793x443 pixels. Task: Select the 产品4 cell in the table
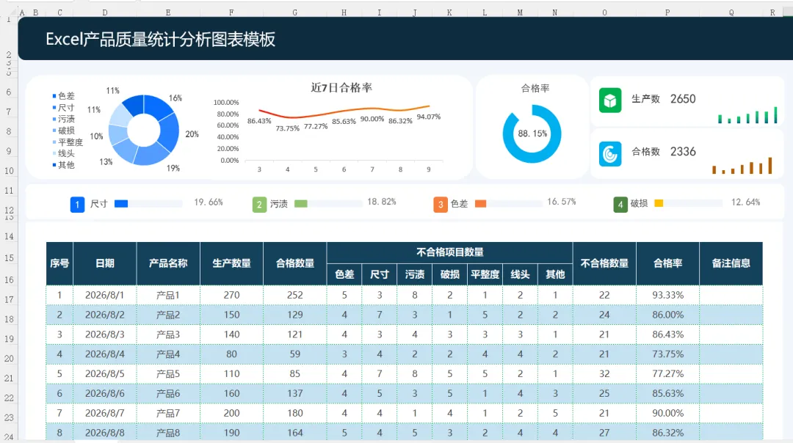pos(168,354)
